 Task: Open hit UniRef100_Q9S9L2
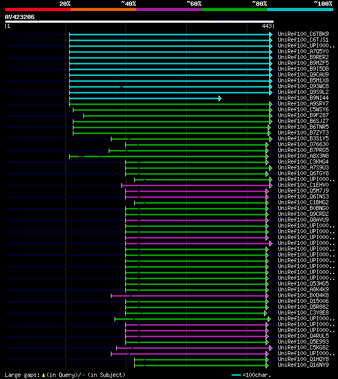tap(303, 92)
